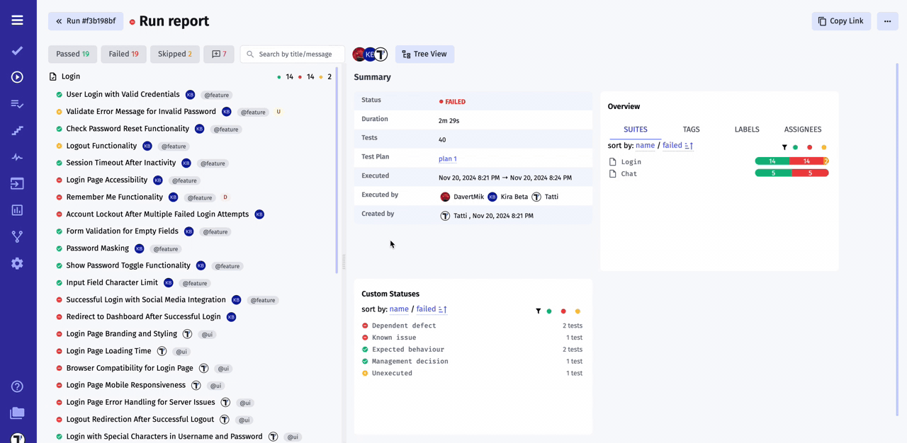Open the Help question-mark icon
Image resolution: width=907 pixels, height=443 pixels.
point(17,386)
